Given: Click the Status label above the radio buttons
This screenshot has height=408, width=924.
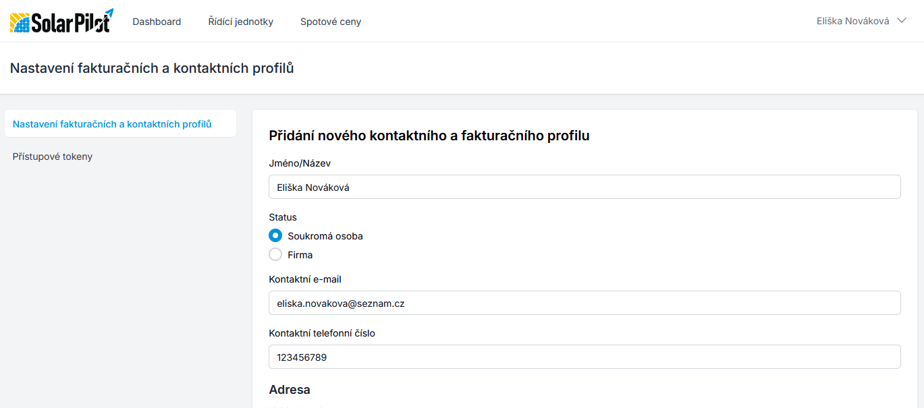Looking at the screenshot, I should 283,217.
